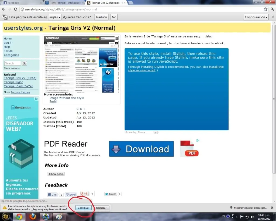Open the language dropdown showing inglés
The width and height of the screenshot is (276, 221).
click(55, 17)
